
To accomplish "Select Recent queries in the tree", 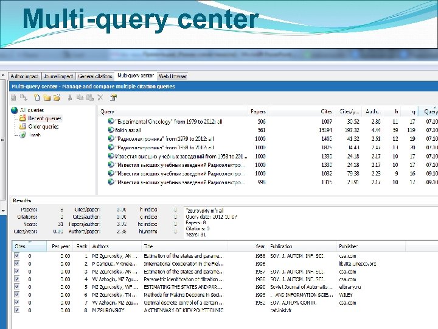I will (44, 118).
